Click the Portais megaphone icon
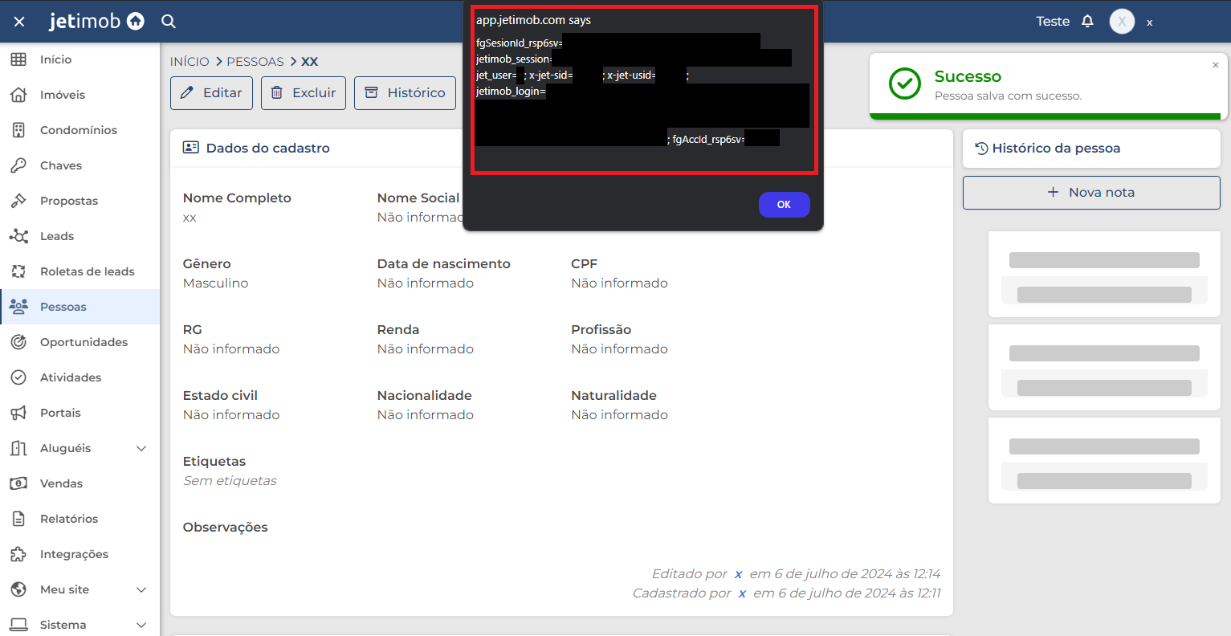This screenshot has width=1231, height=636. click(18, 413)
